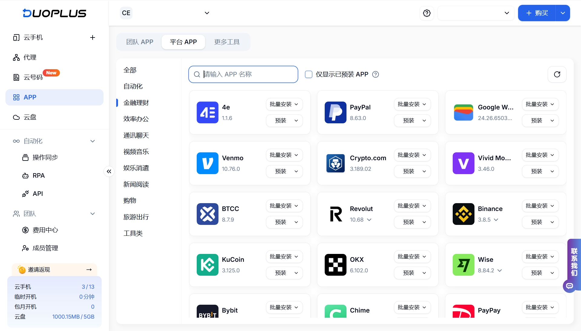
Task: Switch to 团队 APP tab
Action: coord(140,42)
